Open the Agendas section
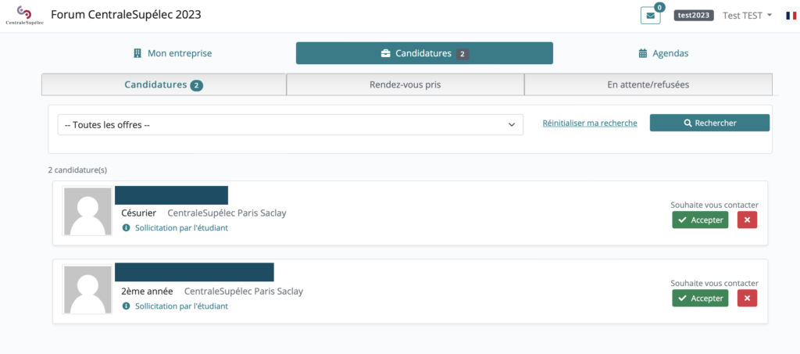 (x=663, y=53)
